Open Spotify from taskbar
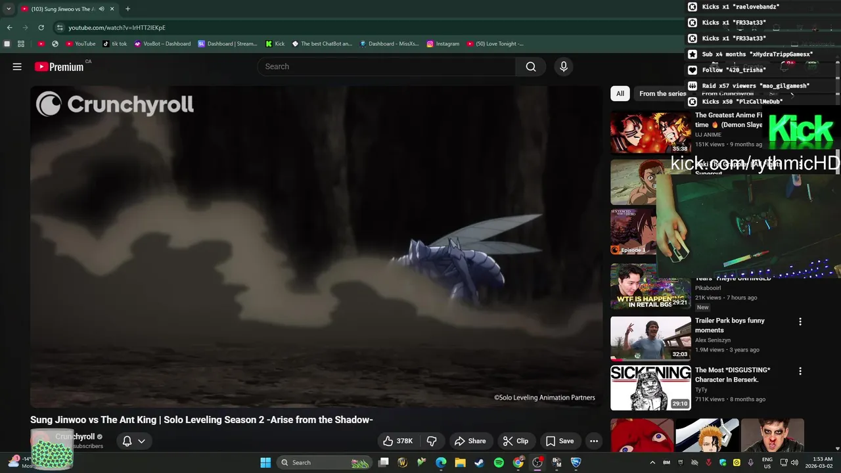 [499, 462]
